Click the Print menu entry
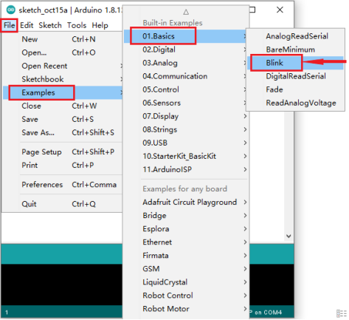The image size is (349, 320). pos(63,165)
